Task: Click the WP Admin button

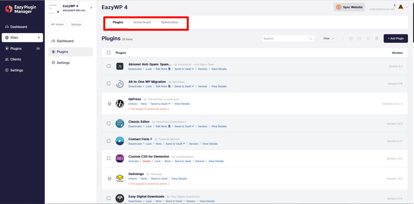Action: pos(57,24)
